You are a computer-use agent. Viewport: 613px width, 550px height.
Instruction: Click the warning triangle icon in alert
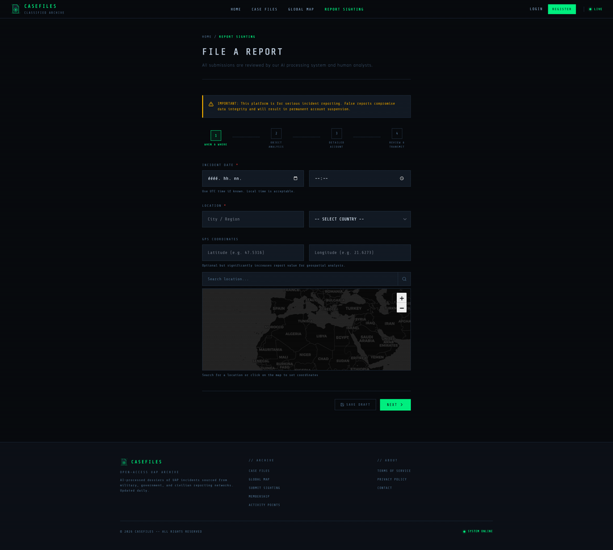[211, 104]
